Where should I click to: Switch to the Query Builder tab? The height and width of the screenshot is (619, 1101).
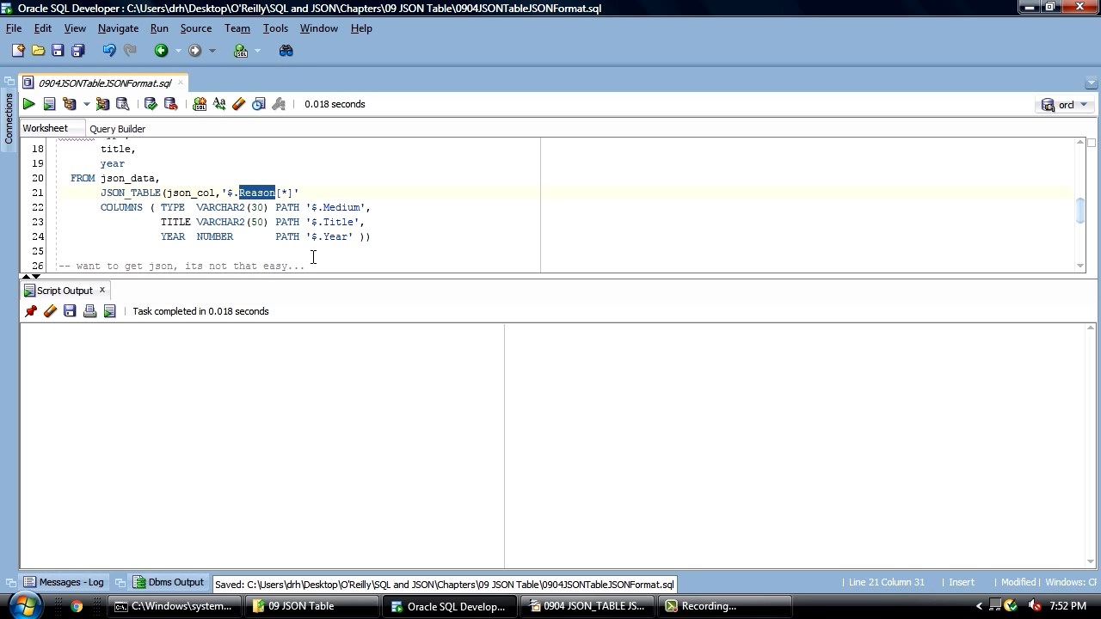pyautogui.click(x=117, y=129)
